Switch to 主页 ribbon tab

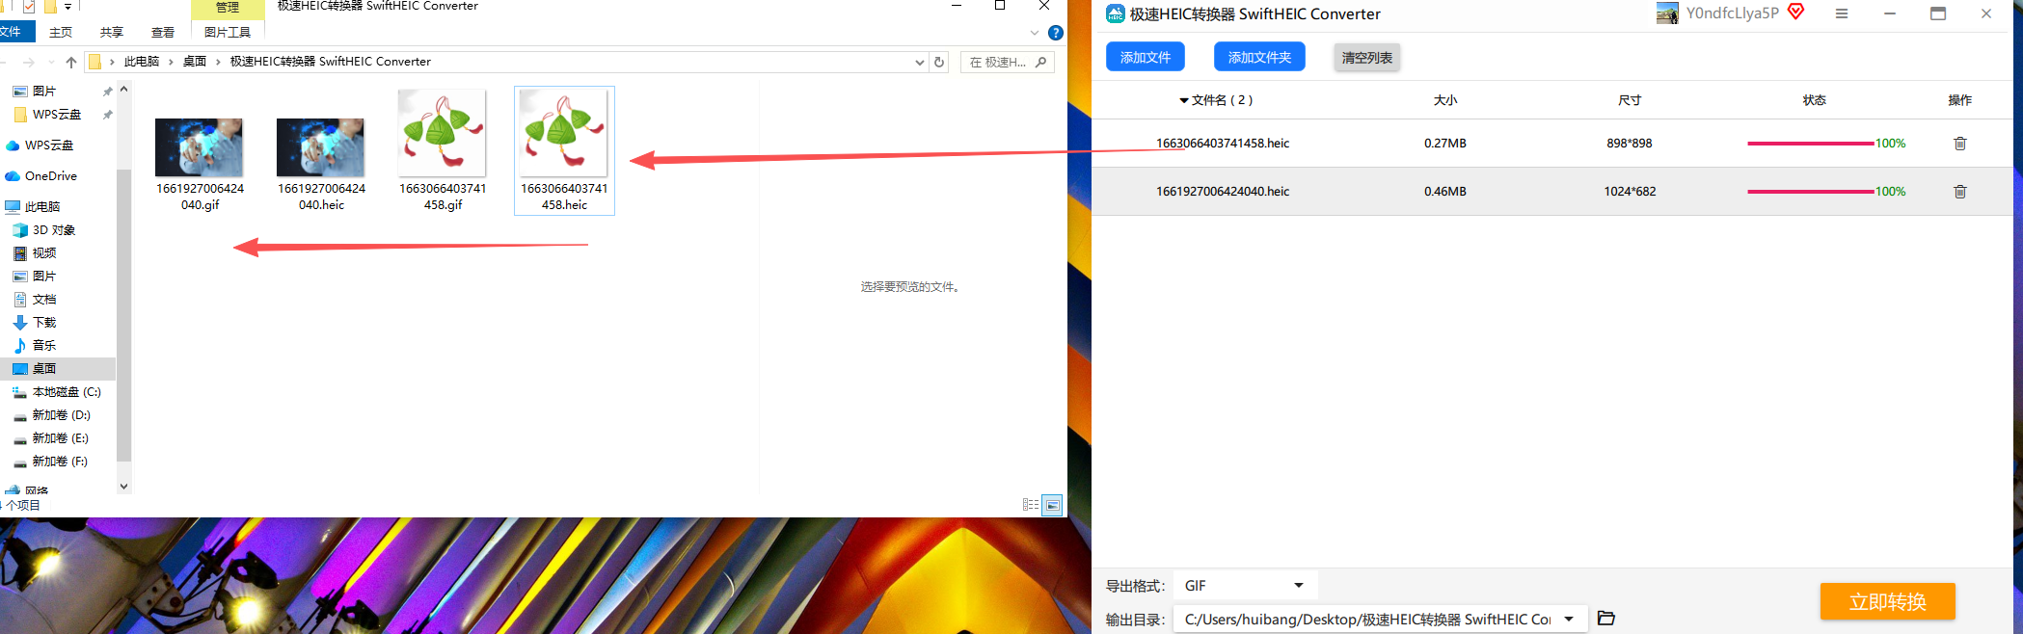coord(61,33)
